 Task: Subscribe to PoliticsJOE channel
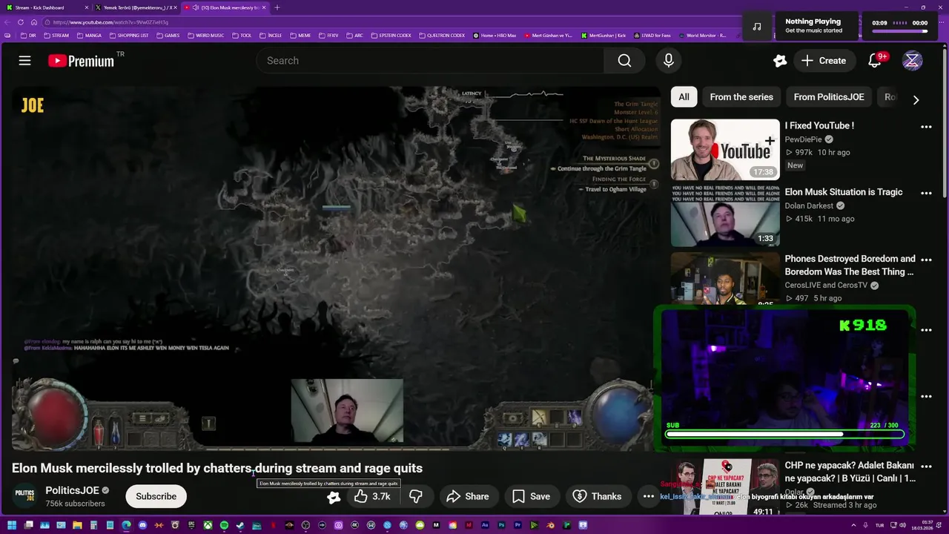[x=156, y=496]
